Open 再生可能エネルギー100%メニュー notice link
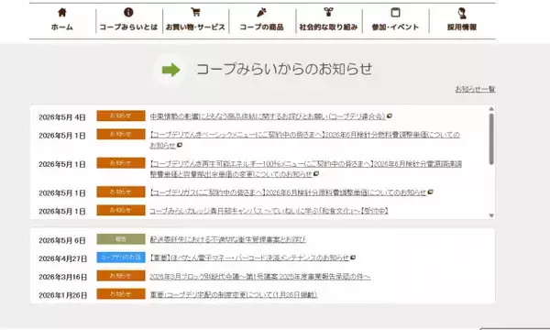The image size is (550, 330). click(x=306, y=169)
